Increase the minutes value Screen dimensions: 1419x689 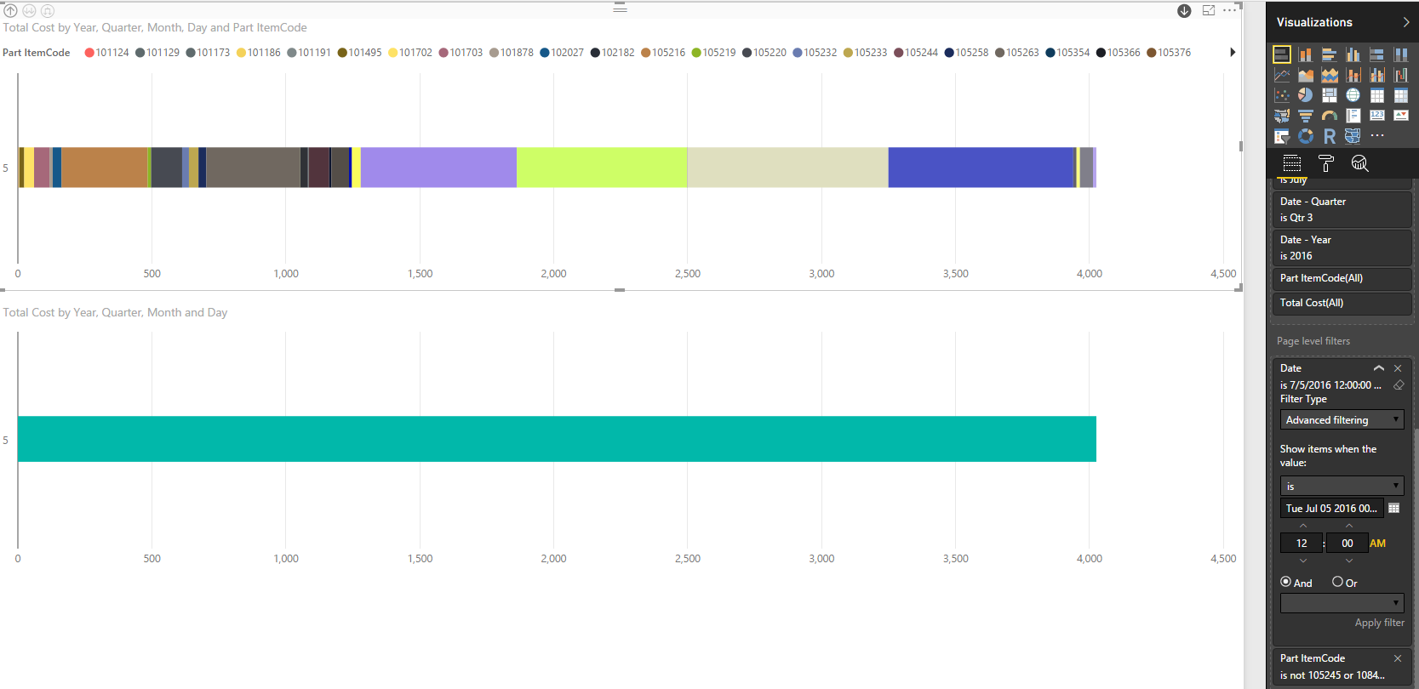coord(1348,527)
